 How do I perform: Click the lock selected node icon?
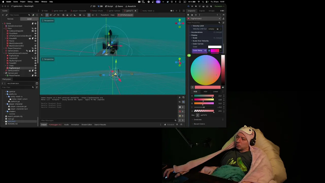click(67, 15)
